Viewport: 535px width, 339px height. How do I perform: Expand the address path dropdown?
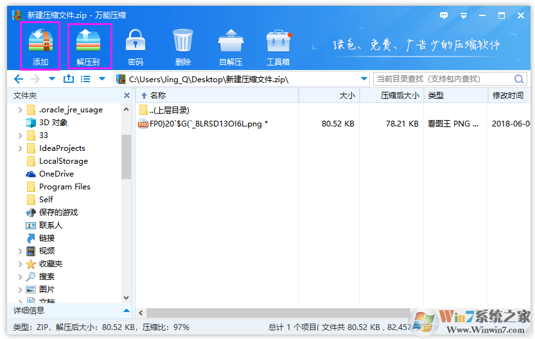click(x=364, y=79)
